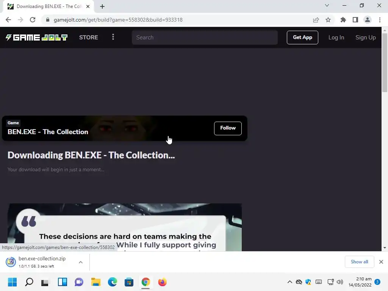The width and height of the screenshot is (388, 291).
Task: Click the OneDrive cloud tray icon
Action: (x=299, y=282)
